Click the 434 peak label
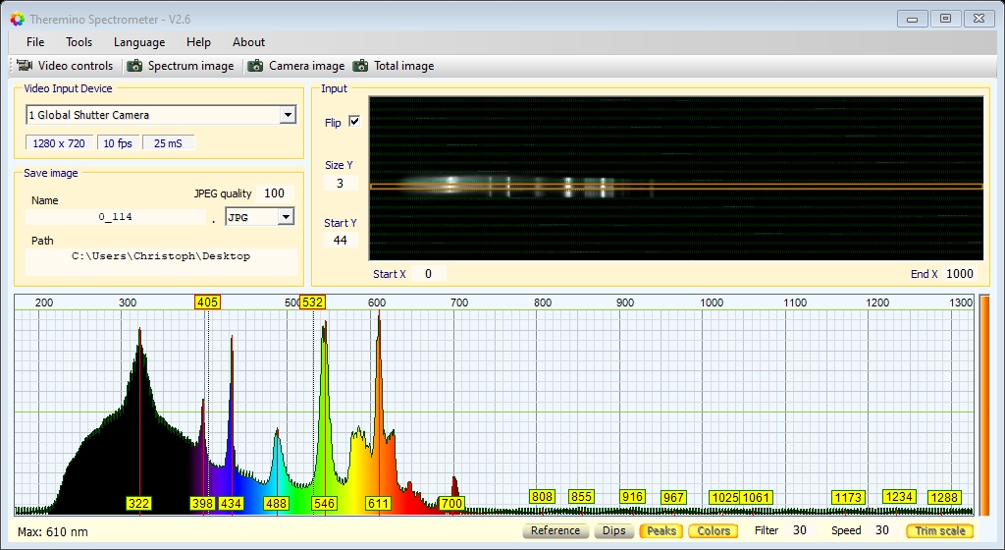Screen dimensions: 1005x550 [x=231, y=503]
